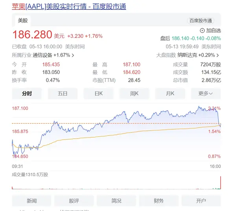Select the 美股 tab
Screen dimensions: 236x211
tap(23, 20)
